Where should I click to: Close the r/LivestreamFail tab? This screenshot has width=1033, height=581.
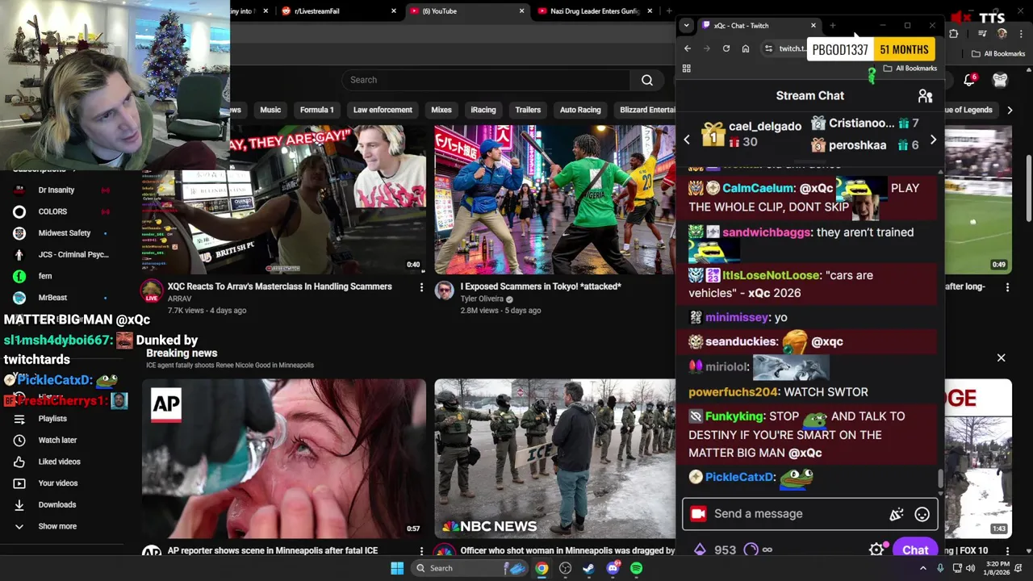393,11
